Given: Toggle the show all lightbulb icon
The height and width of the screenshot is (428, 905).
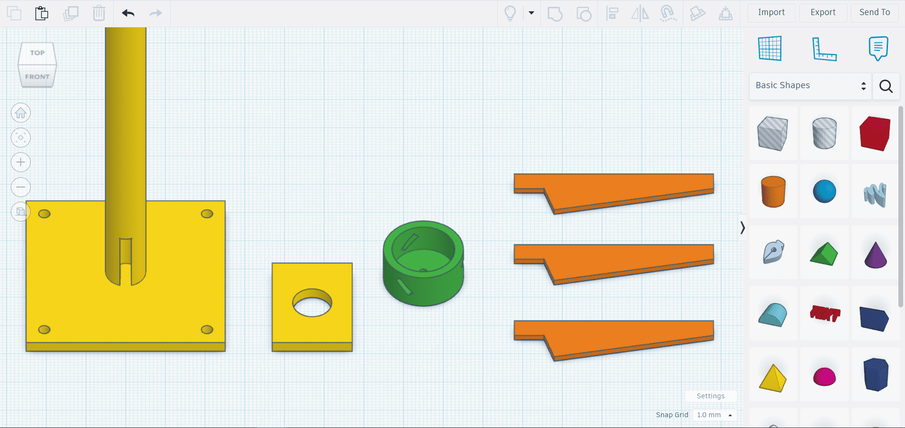Looking at the screenshot, I should coord(510,13).
